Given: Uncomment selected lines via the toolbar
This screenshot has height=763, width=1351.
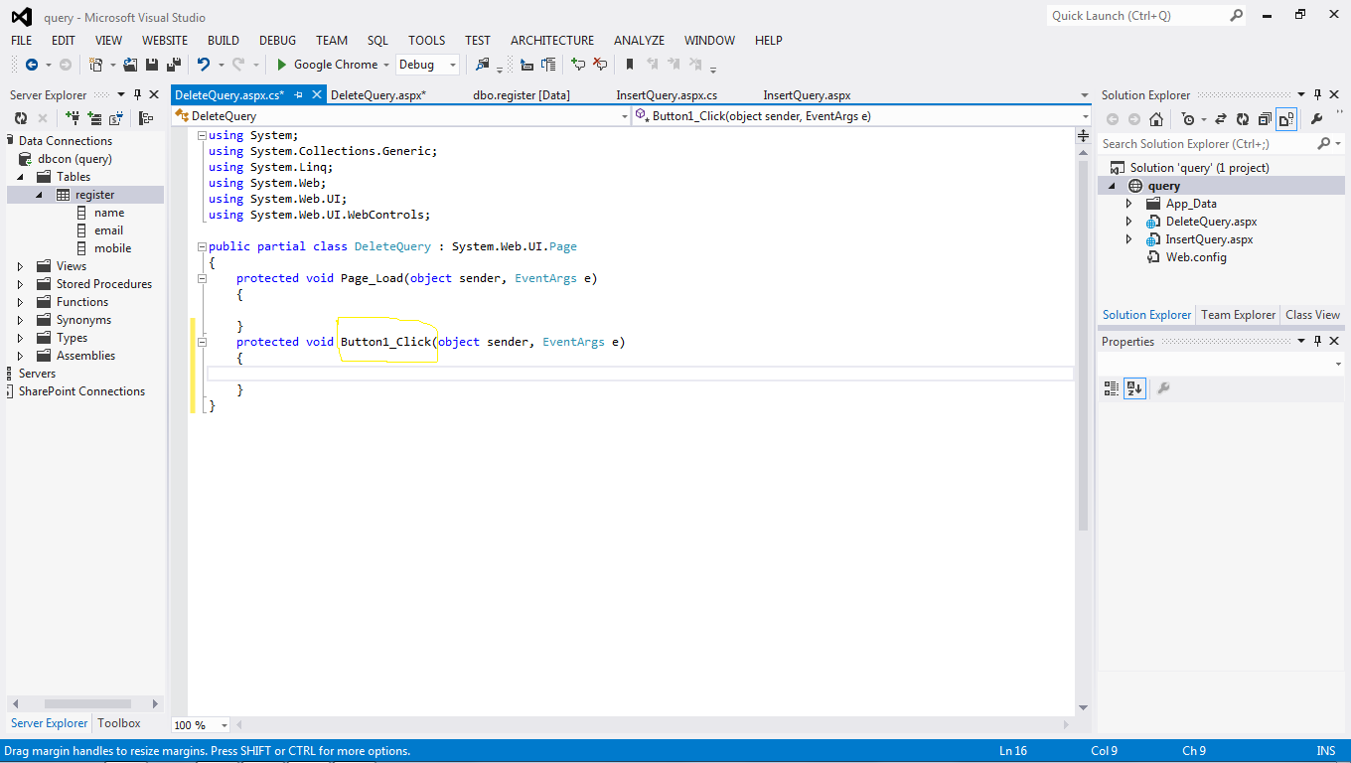Looking at the screenshot, I should (x=600, y=65).
